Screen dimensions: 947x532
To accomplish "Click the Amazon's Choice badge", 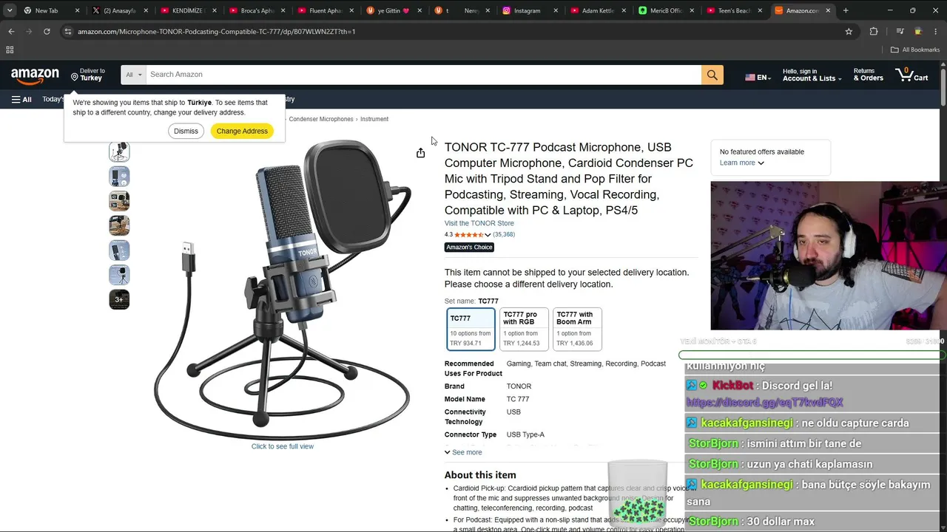I will pos(469,247).
